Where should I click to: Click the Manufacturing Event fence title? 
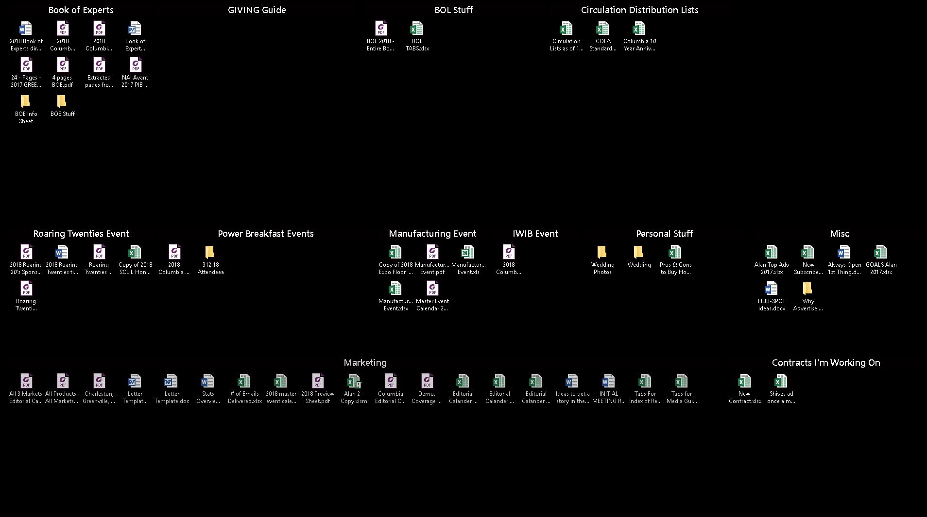pos(432,233)
